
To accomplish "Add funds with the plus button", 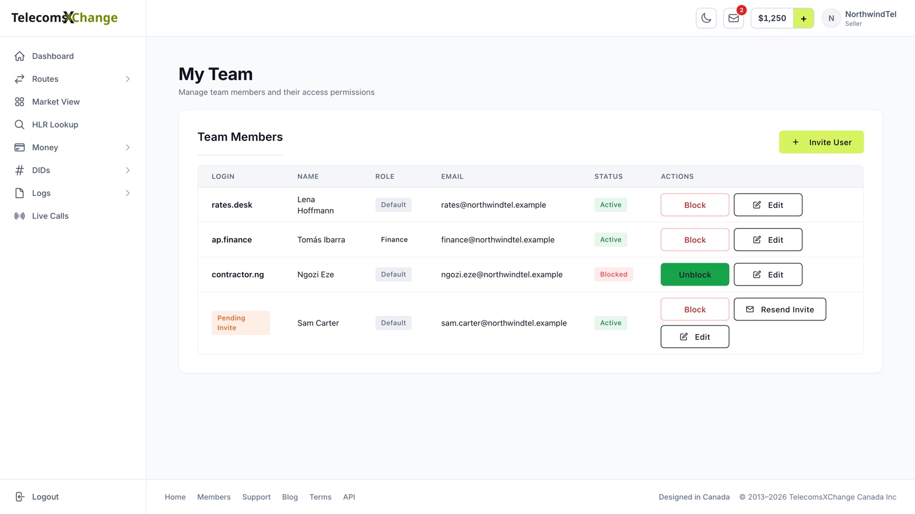I will click(803, 18).
